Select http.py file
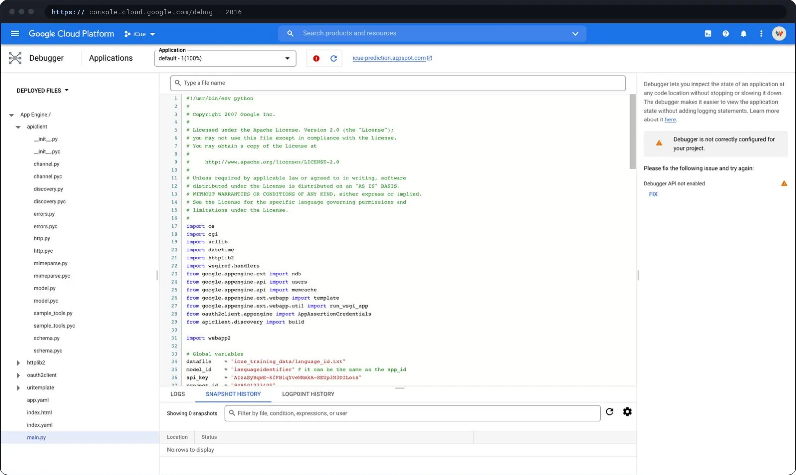The height and width of the screenshot is (475, 796). (x=42, y=239)
